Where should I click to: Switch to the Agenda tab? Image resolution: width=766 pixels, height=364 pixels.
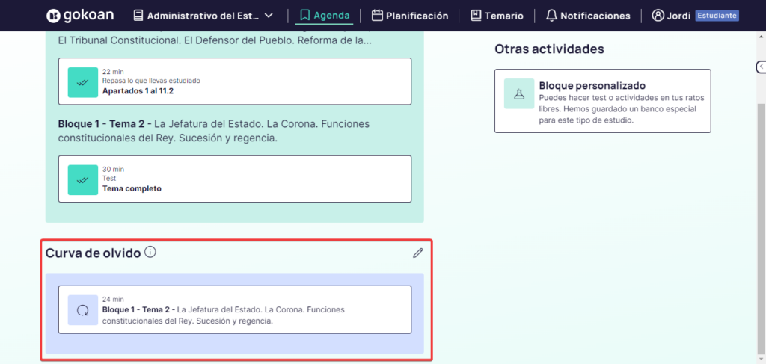point(323,16)
